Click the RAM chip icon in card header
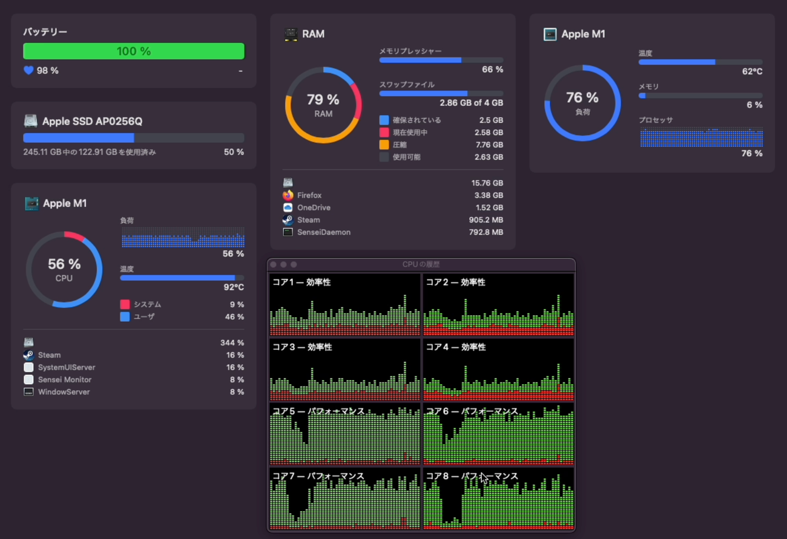The width and height of the screenshot is (787, 539). pos(291,34)
